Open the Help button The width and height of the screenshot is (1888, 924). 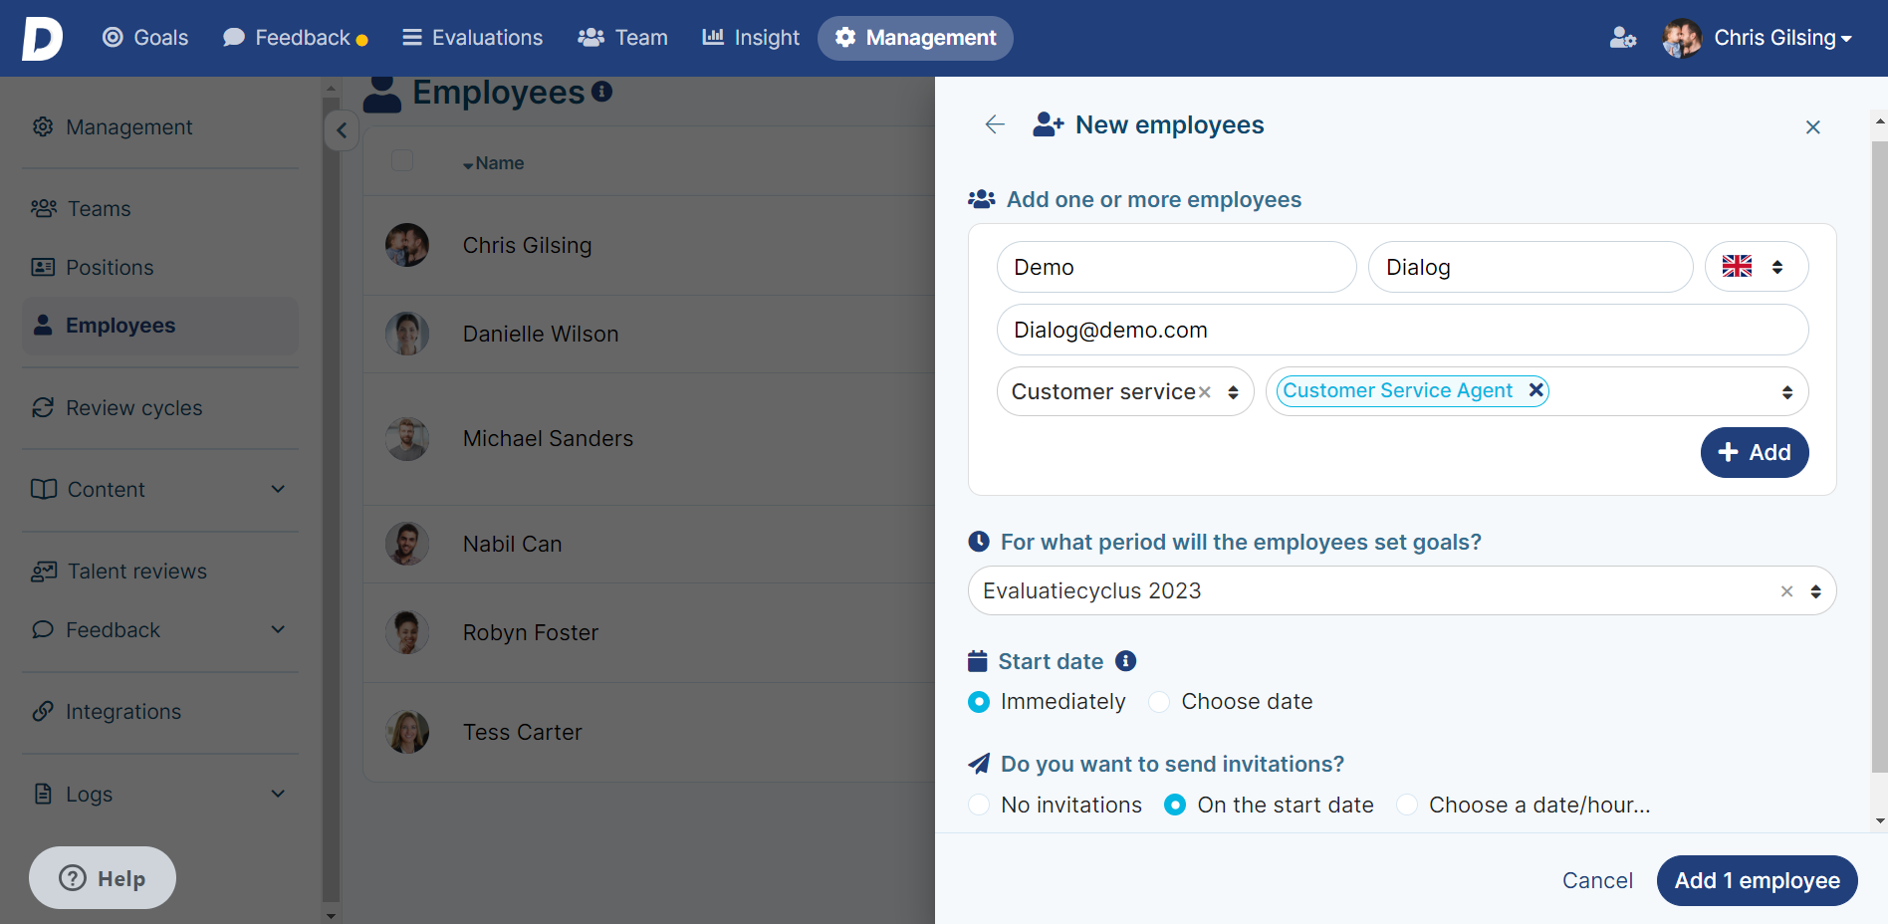pyautogui.click(x=103, y=878)
